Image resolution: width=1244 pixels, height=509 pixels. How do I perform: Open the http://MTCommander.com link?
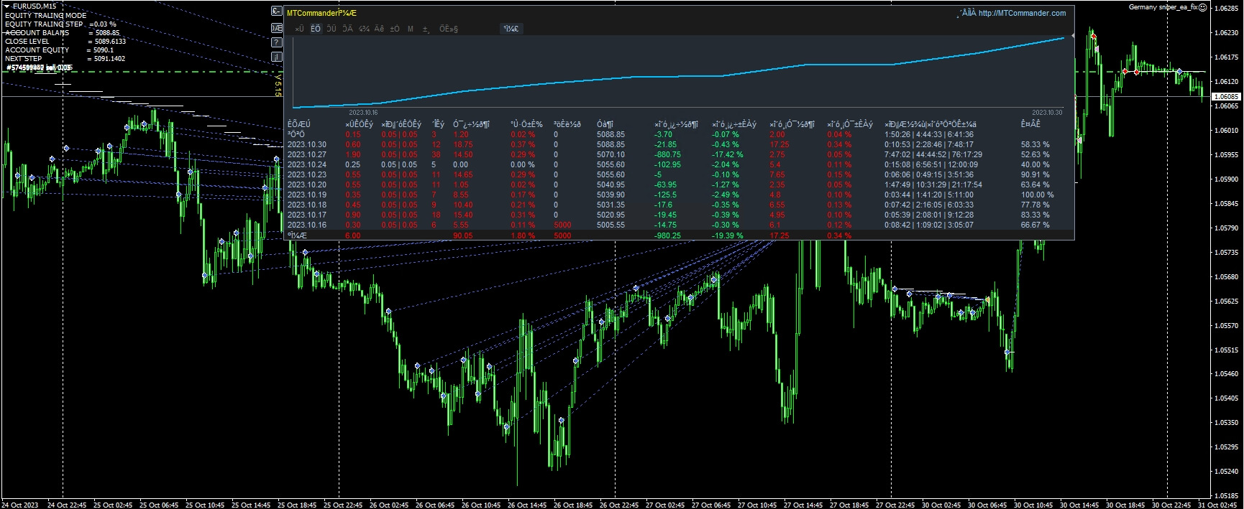tap(1021, 13)
